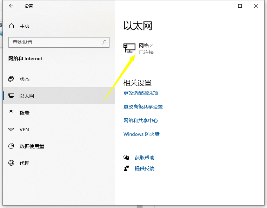Open the 状态 network status page
267x208 pixels.
(x=24, y=79)
